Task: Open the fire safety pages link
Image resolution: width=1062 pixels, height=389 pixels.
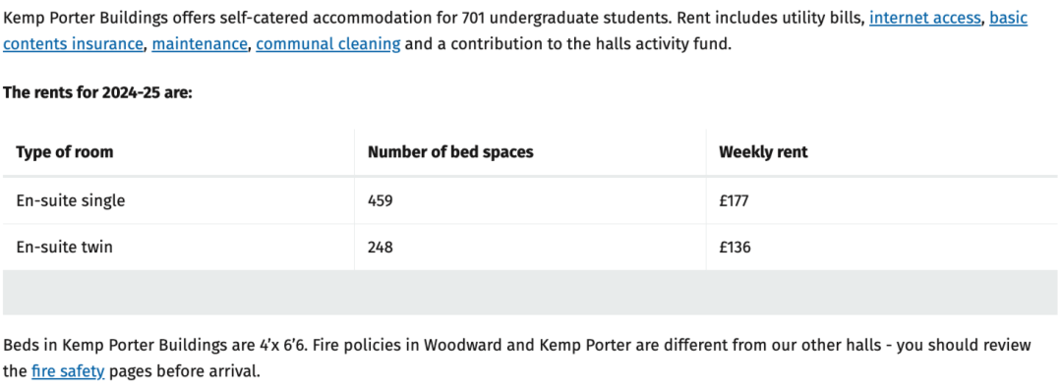Action: coord(68,371)
